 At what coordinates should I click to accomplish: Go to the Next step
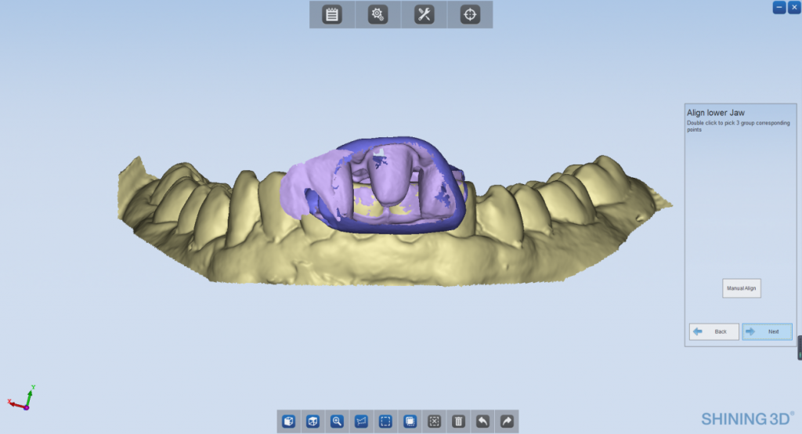[767, 331]
